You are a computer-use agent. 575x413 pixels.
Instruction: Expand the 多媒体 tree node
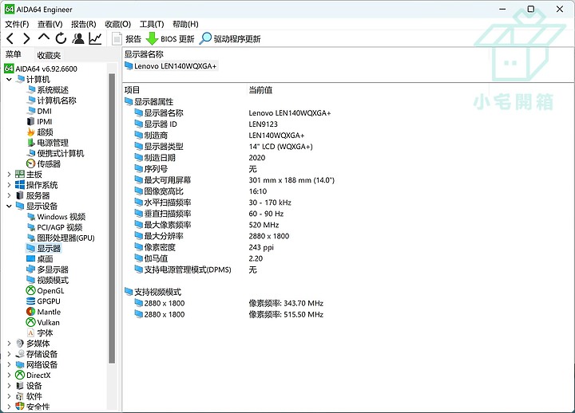tap(9, 344)
